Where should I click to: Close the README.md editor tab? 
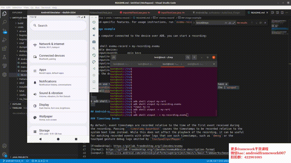tap(267, 13)
